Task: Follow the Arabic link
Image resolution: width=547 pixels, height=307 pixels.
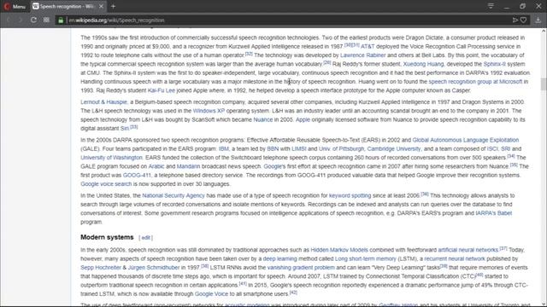Action: click(156, 166)
